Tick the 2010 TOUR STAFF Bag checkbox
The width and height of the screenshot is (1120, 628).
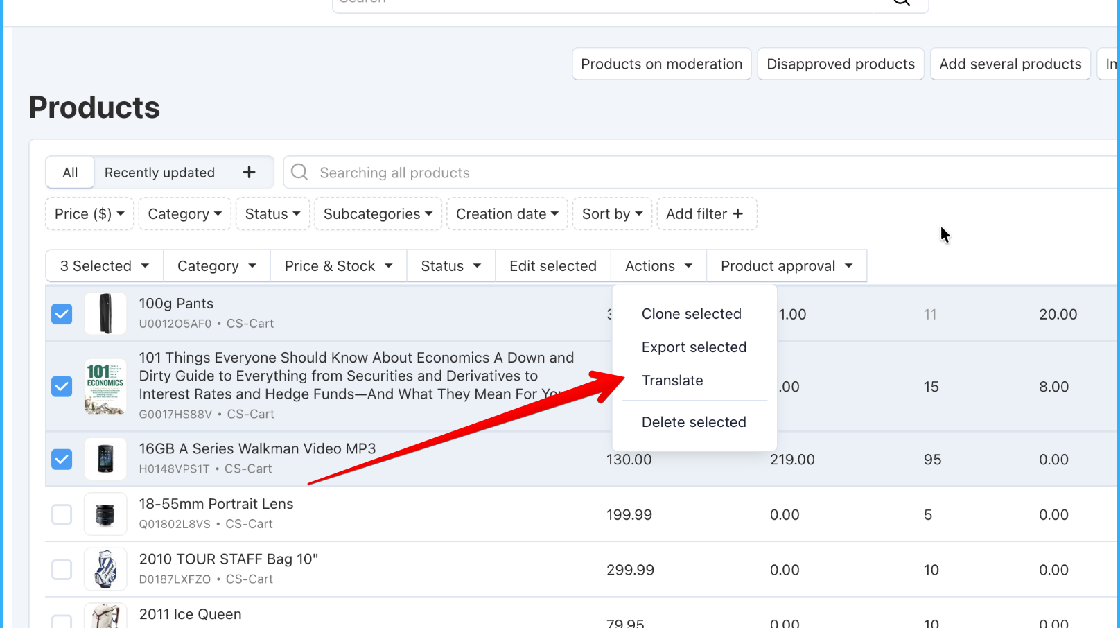[x=62, y=570]
